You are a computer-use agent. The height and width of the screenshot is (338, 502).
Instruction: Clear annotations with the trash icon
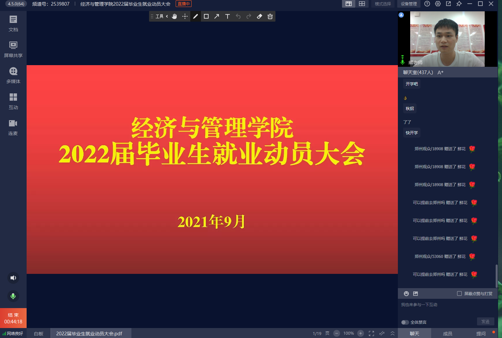click(270, 16)
